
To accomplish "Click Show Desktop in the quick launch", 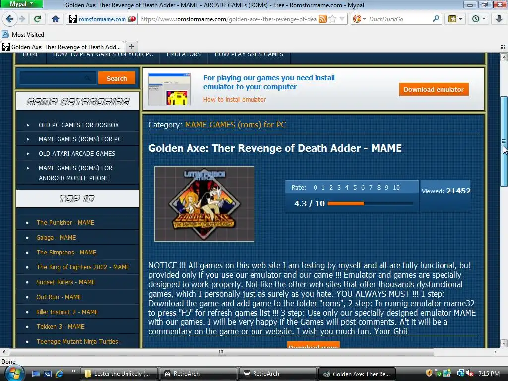I will point(36,374).
